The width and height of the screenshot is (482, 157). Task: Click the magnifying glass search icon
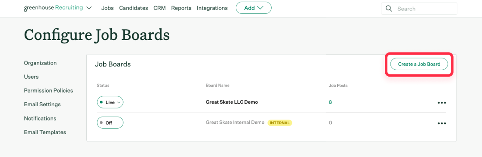coord(389,9)
